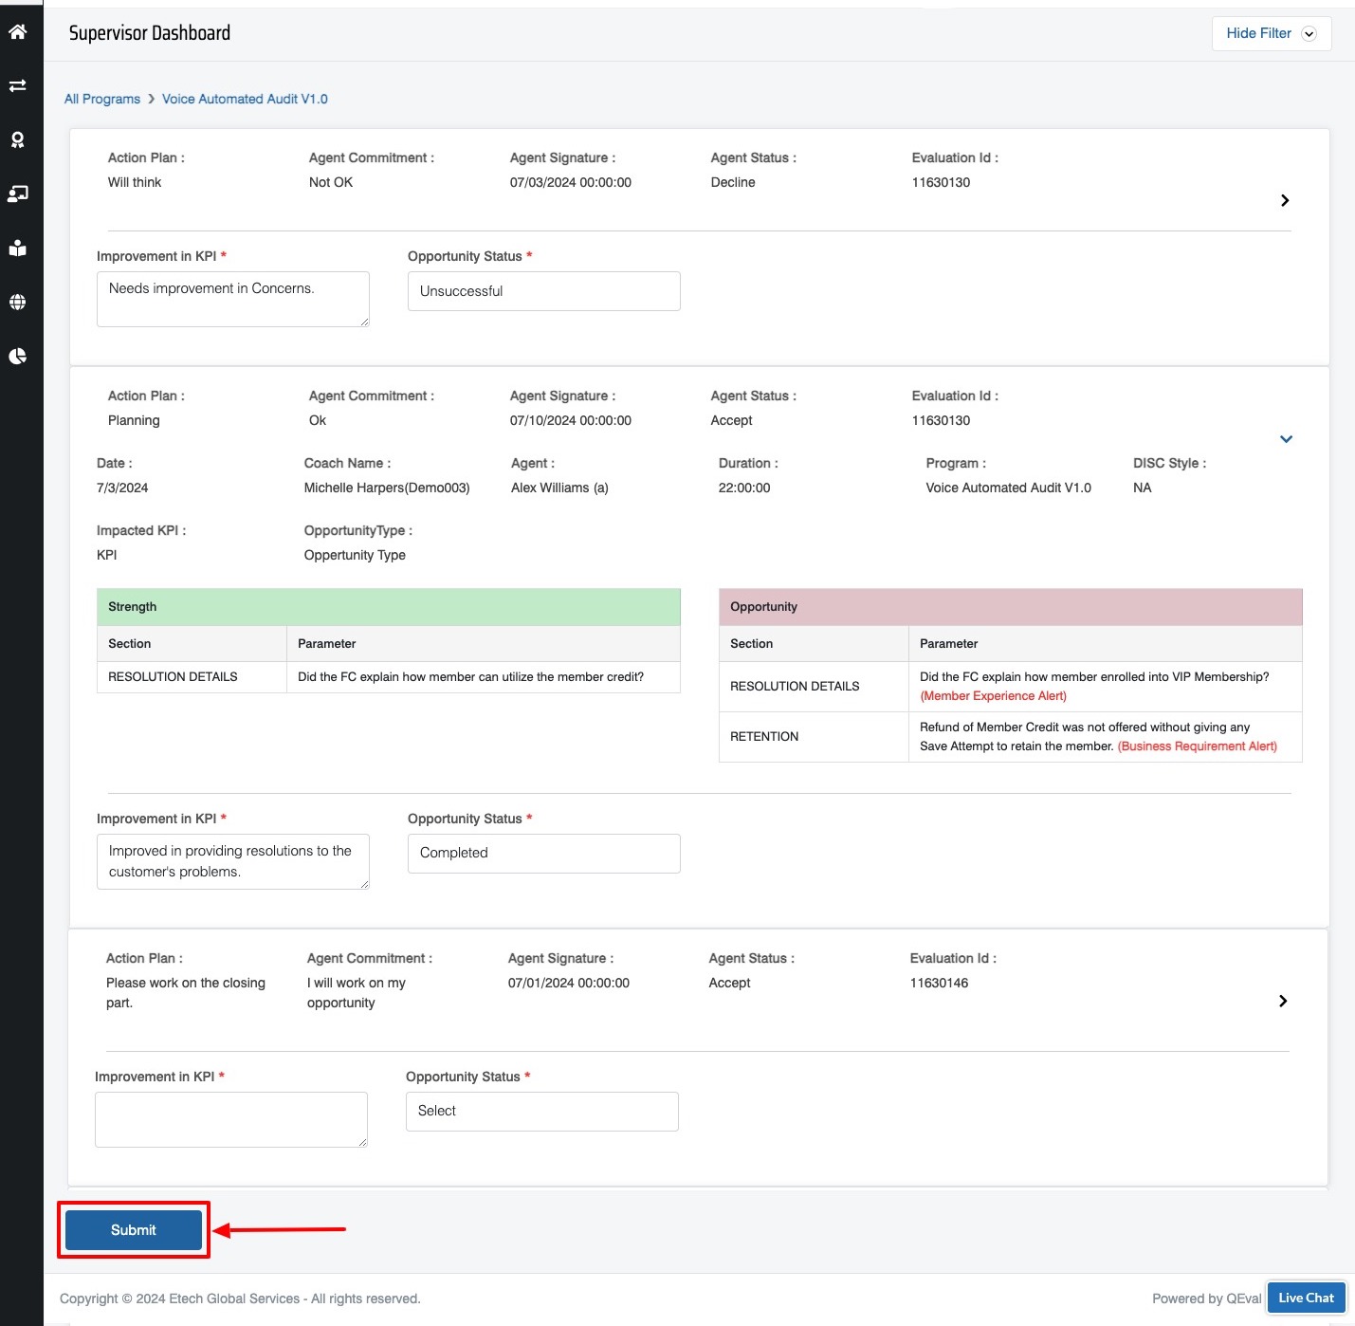
Task: Open the 'Unsuccessful' Opportunity Status dropdown
Action: [x=543, y=291]
